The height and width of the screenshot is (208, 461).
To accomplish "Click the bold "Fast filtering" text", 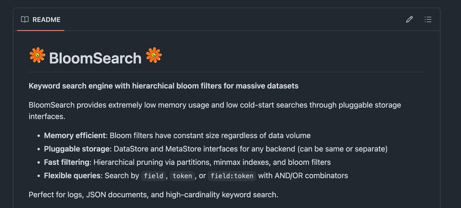I will (x=66, y=162).
